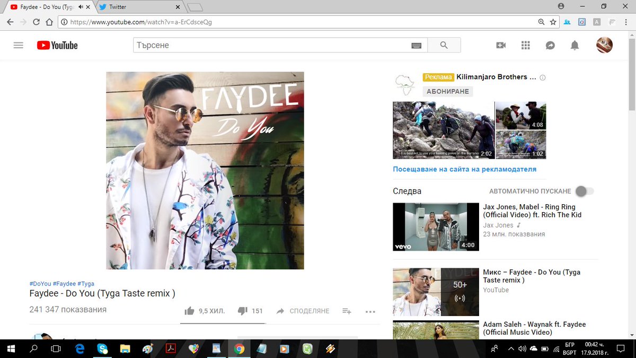Screen dimensions: 636x358
Task: Reload the page
Action: 36,22
